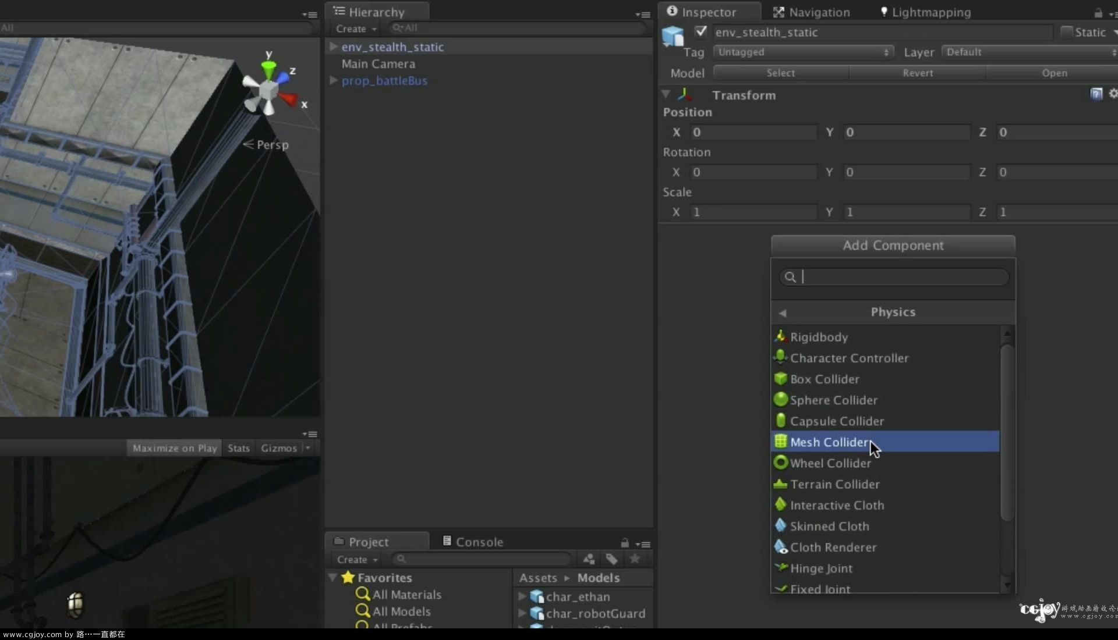Click search by type icon in Project

pyautogui.click(x=589, y=559)
